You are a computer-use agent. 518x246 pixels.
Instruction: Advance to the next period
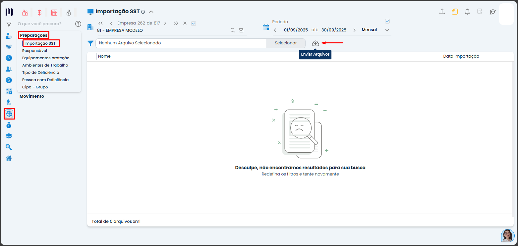pos(355,30)
